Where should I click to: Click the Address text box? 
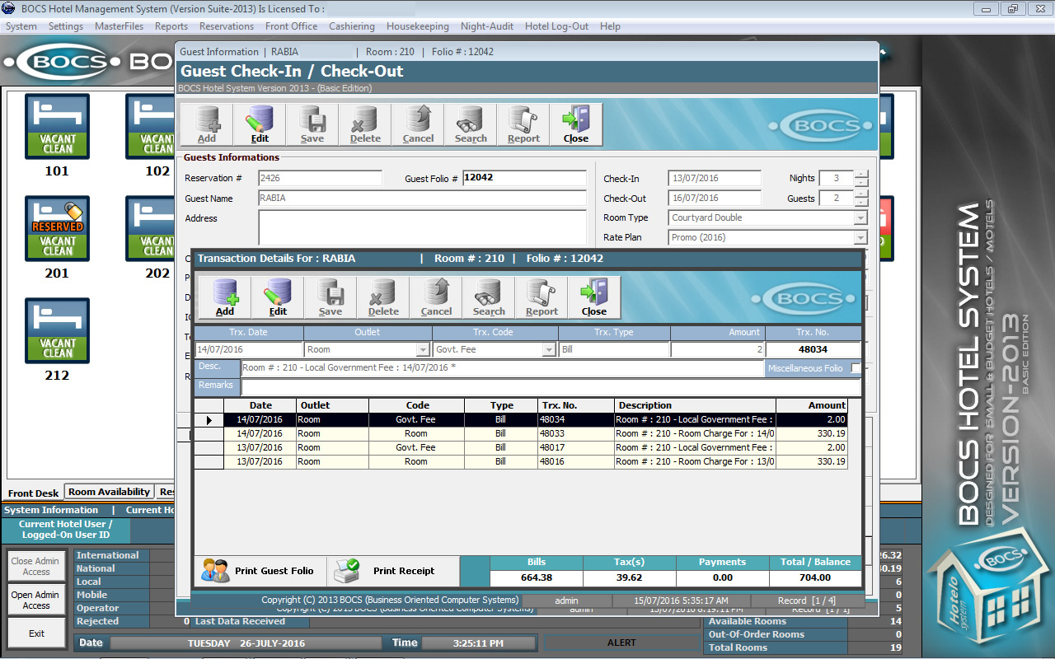click(x=422, y=228)
